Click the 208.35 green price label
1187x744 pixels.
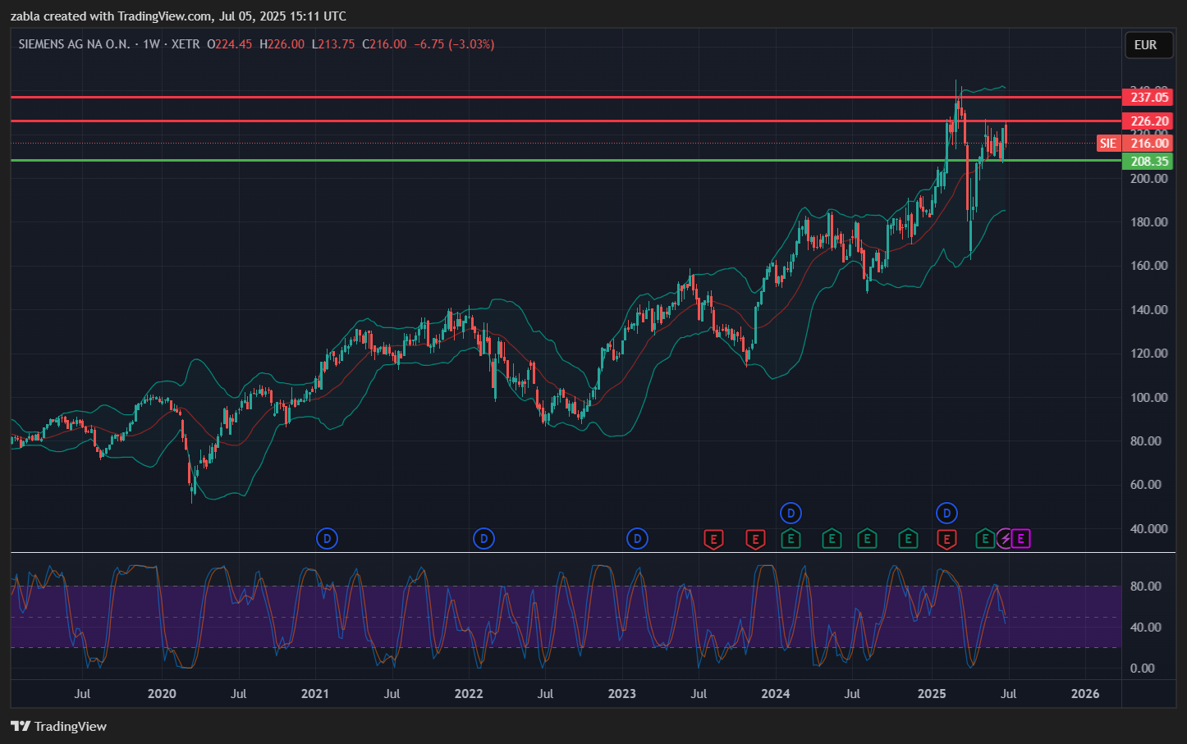[1148, 162]
